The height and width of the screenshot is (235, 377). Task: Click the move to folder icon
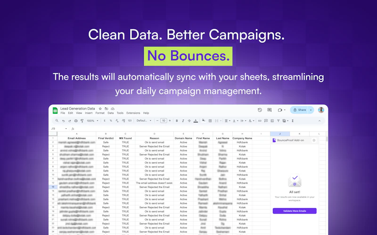107,109
